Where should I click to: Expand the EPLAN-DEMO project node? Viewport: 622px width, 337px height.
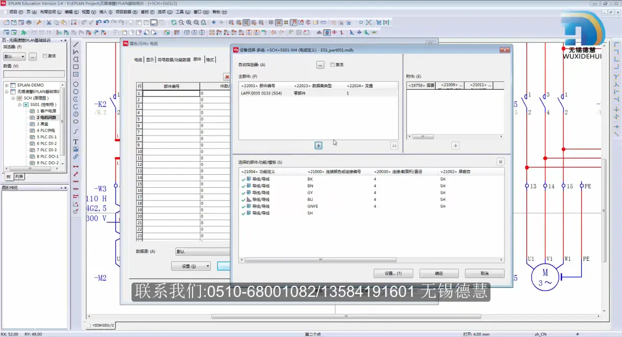[x=7, y=85]
